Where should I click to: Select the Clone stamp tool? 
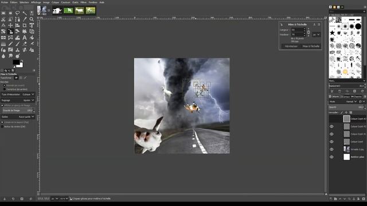pyautogui.click(x=18, y=50)
